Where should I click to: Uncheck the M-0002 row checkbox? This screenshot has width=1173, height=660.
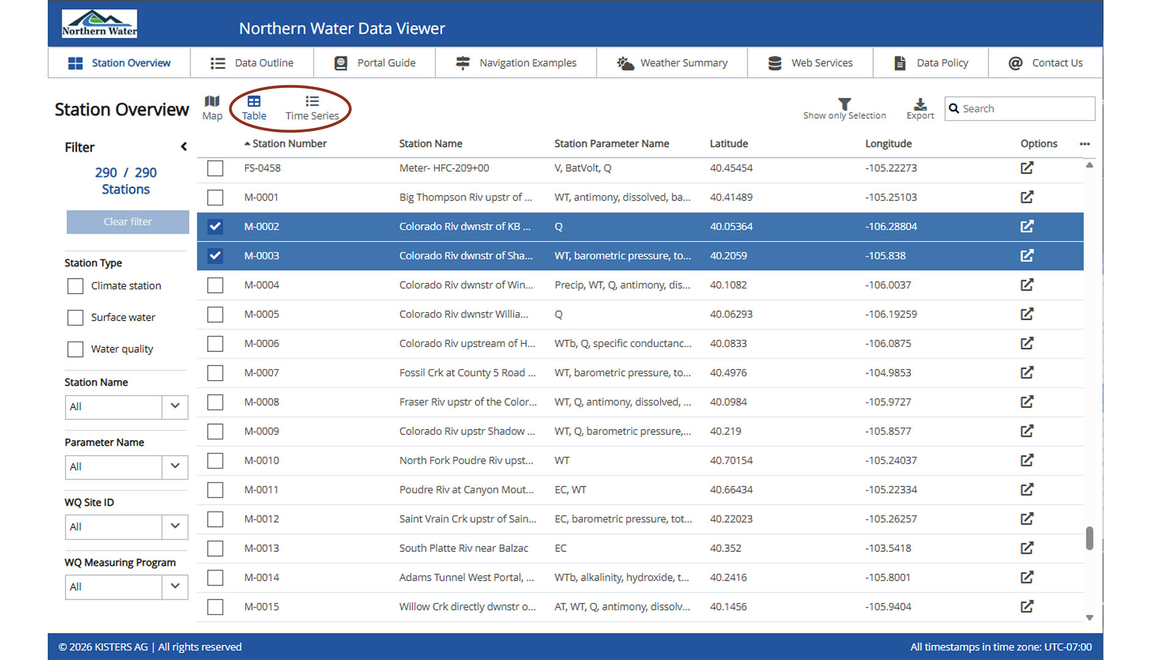coord(215,227)
